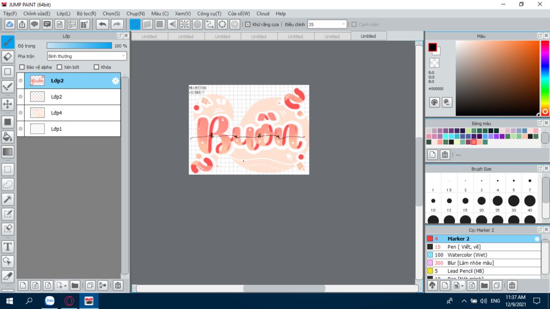
Task: Open the add brush dropdown in Cọ panel
Action: click(459, 285)
